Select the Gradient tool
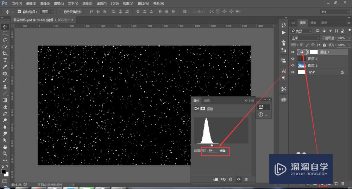The image size is (352, 189). [5, 100]
